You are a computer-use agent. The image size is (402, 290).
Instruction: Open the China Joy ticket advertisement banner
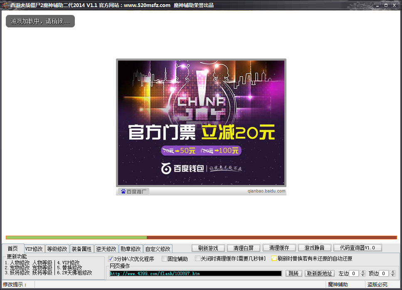(201, 123)
